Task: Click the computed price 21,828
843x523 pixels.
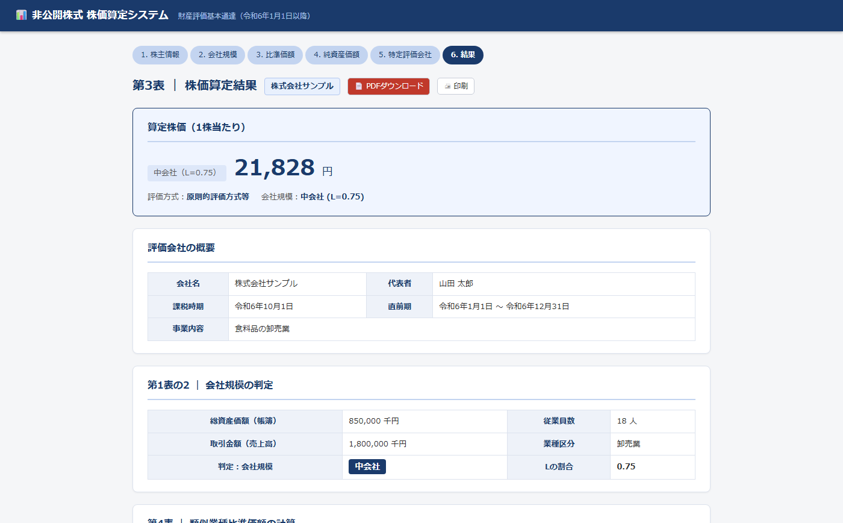Action: [275, 168]
